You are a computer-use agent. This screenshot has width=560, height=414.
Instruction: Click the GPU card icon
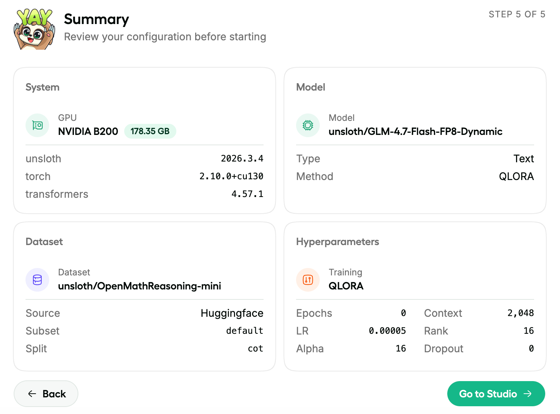pyautogui.click(x=37, y=125)
